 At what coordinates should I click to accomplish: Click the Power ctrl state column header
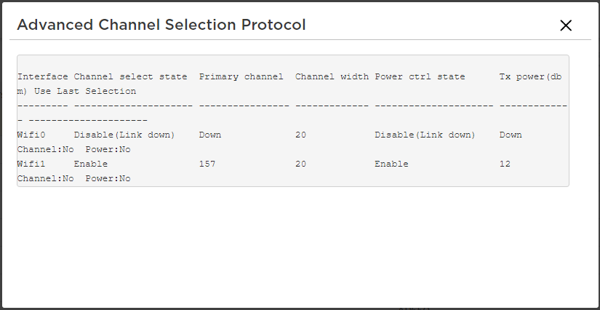click(420, 77)
